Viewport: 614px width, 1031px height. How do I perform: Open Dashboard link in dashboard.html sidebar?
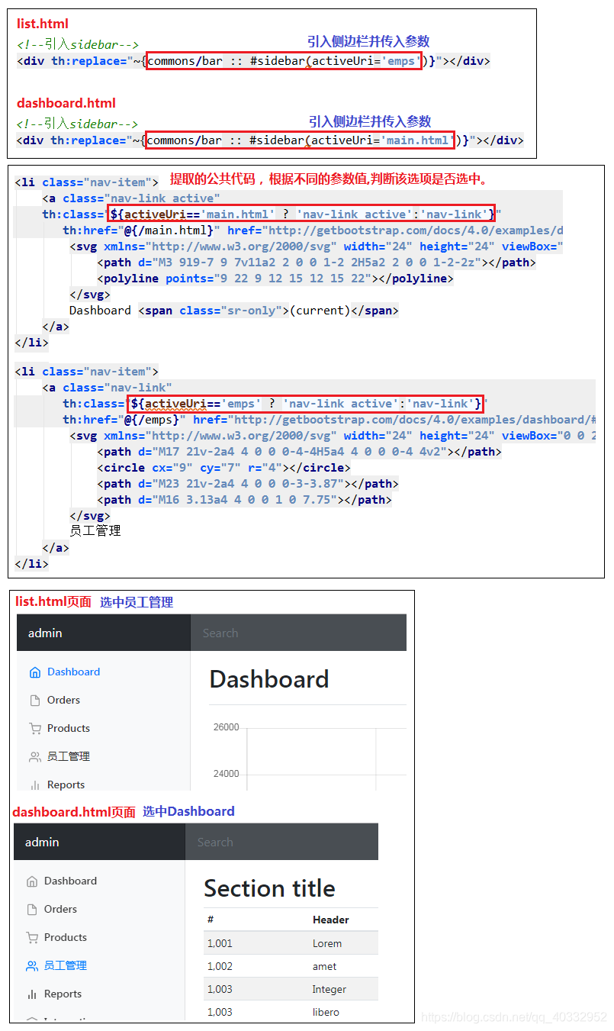(70, 881)
